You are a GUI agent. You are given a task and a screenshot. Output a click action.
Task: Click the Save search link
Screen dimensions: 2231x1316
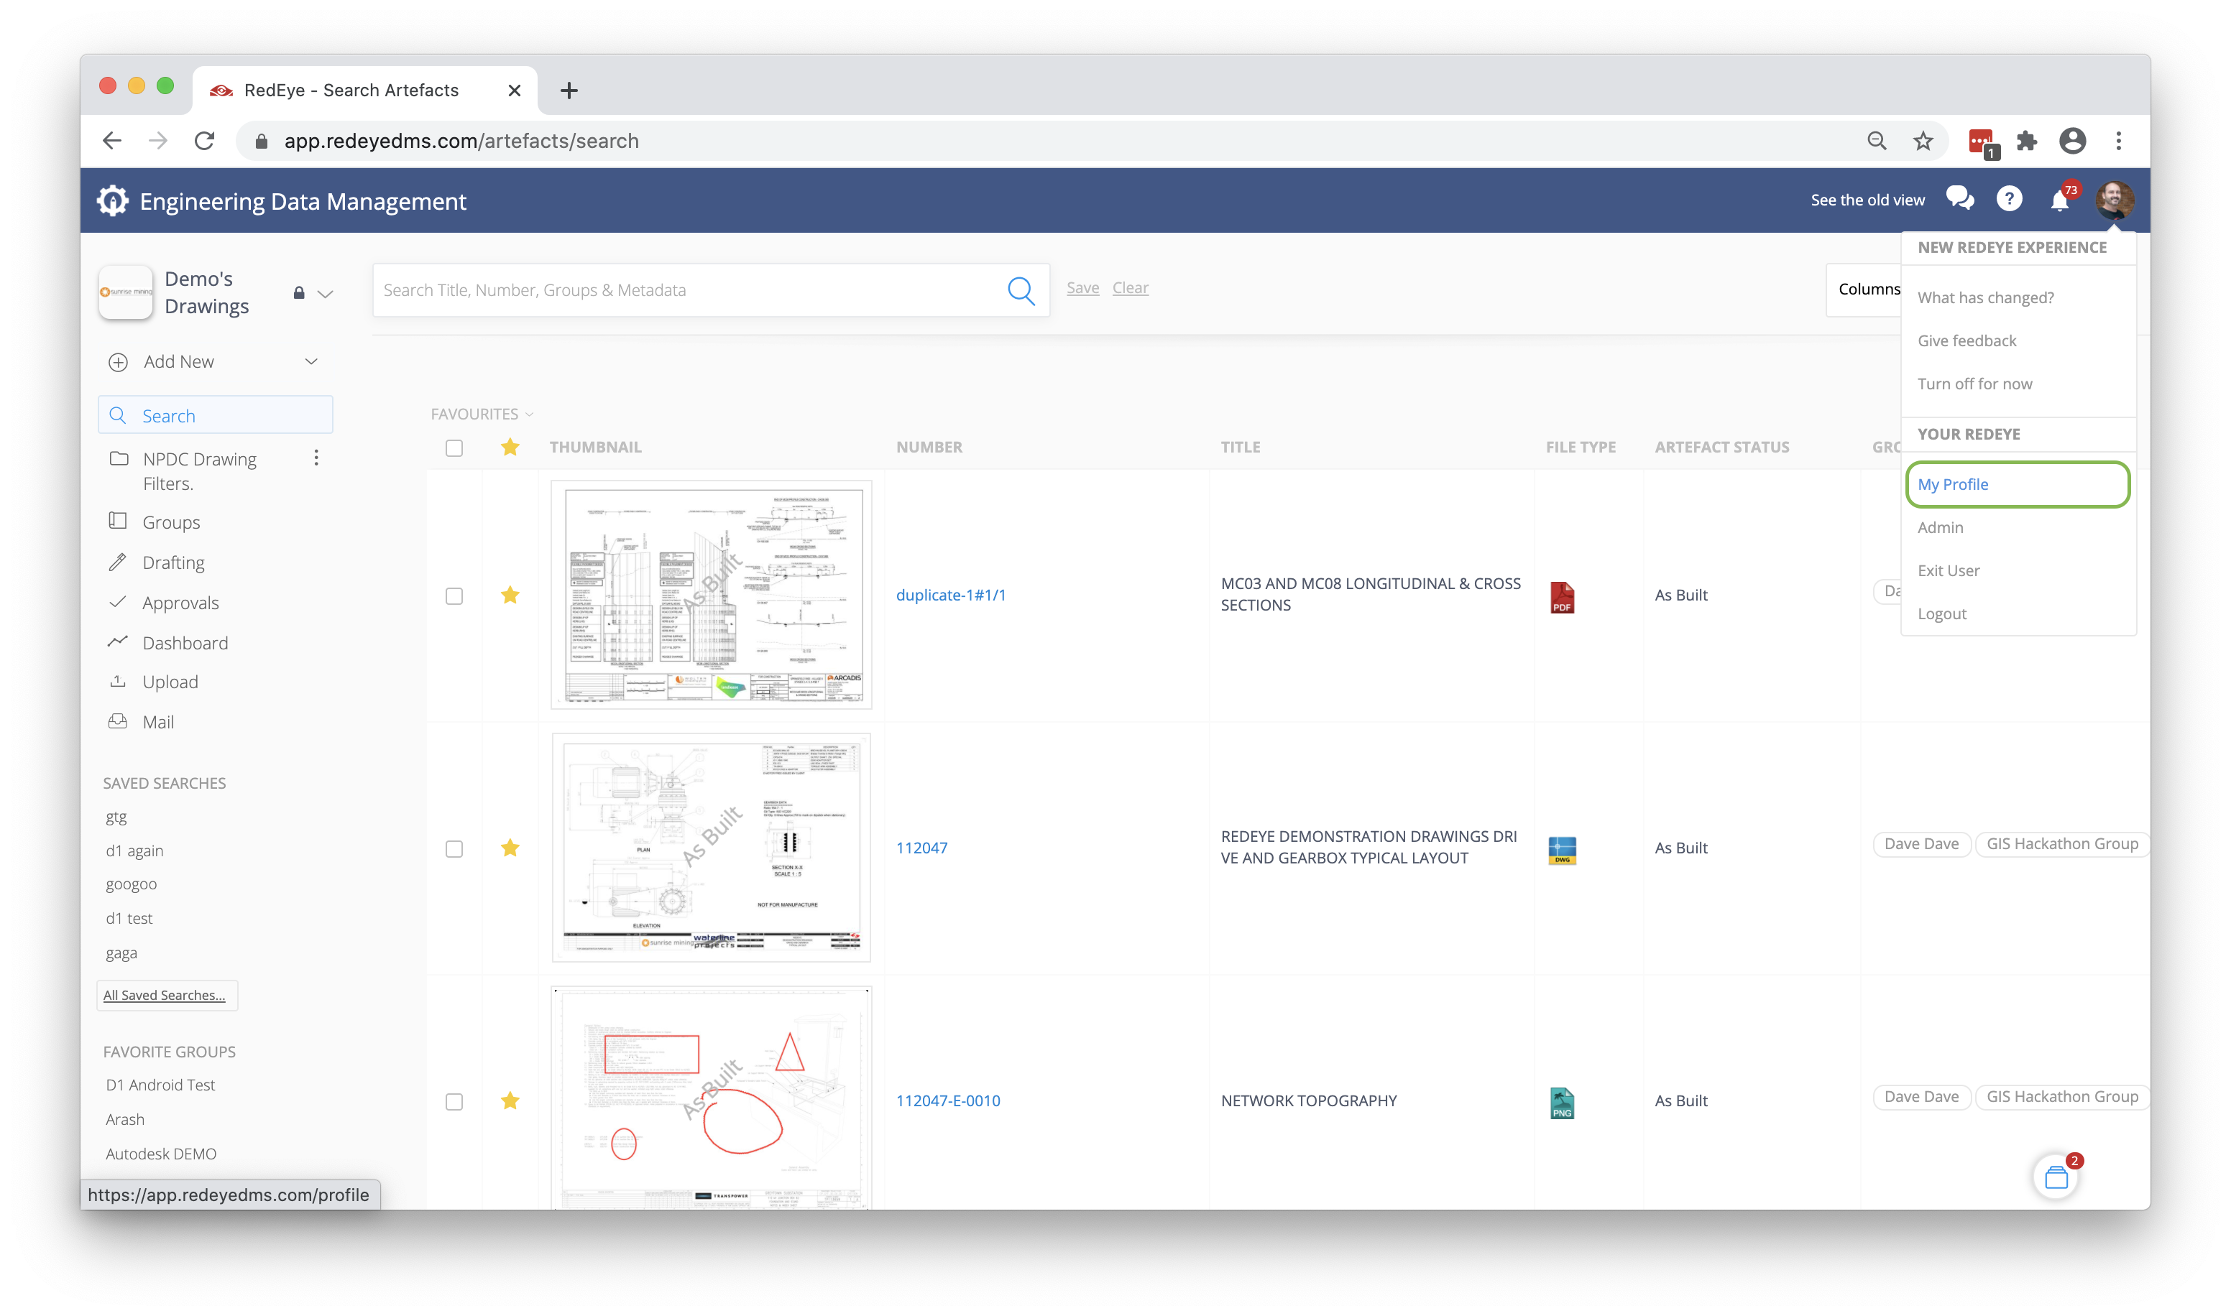[1082, 287]
